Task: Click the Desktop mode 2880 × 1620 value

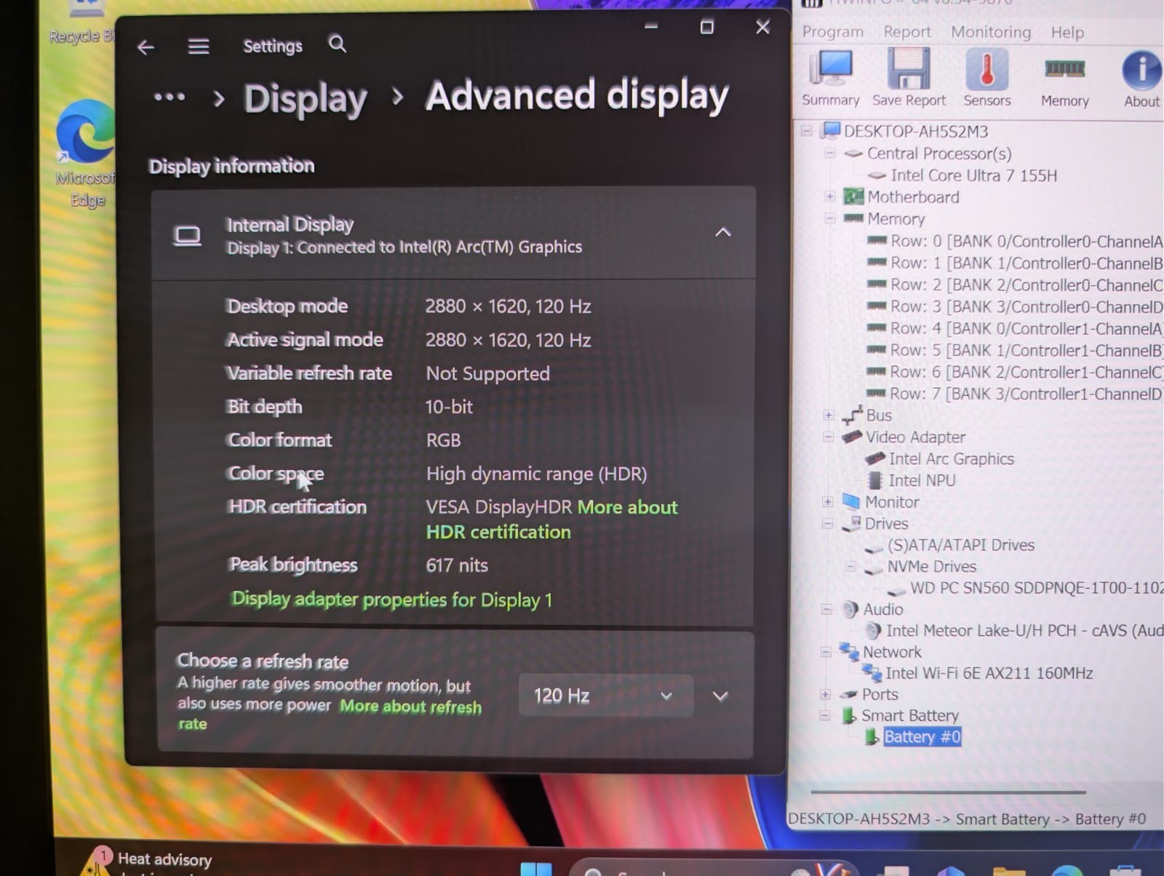Action: (x=508, y=306)
